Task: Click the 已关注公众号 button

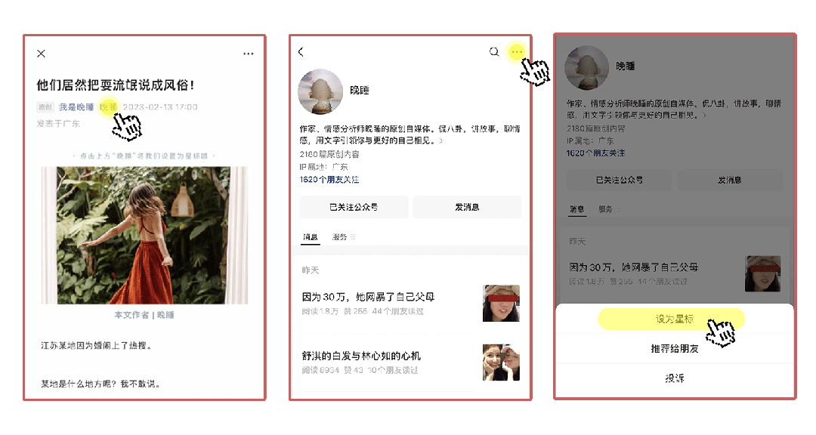Action: [x=354, y=207]
